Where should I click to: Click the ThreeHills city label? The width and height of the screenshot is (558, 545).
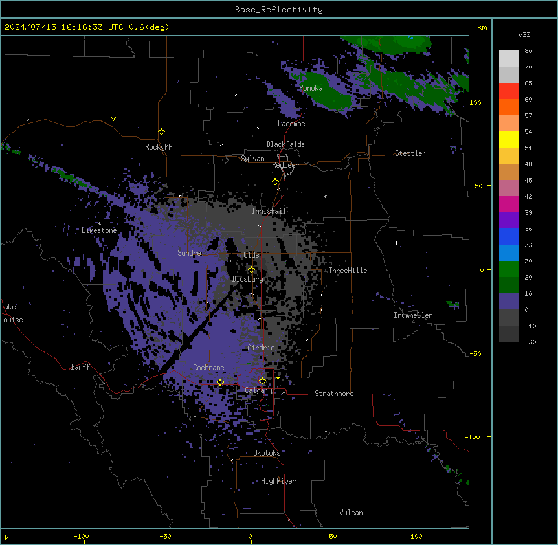pyautogui.click(x=348, y=271)
